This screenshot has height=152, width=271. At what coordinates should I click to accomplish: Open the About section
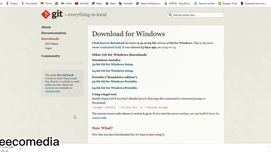46,27
